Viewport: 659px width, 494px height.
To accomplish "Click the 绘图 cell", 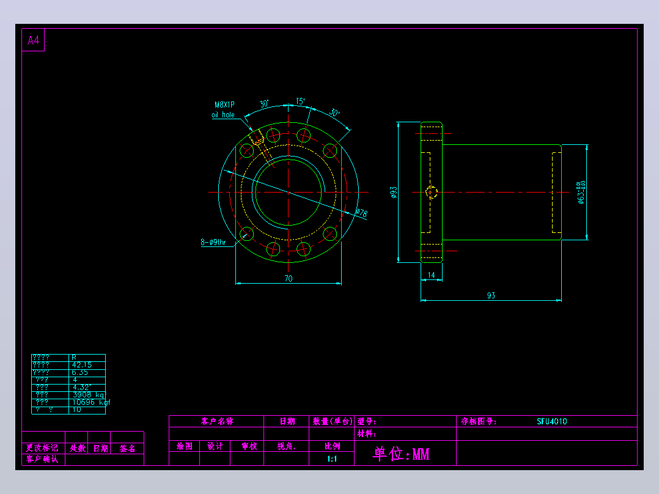I will point(185,446).
